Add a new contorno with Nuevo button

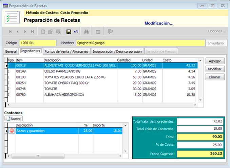(x=14, y=119)
